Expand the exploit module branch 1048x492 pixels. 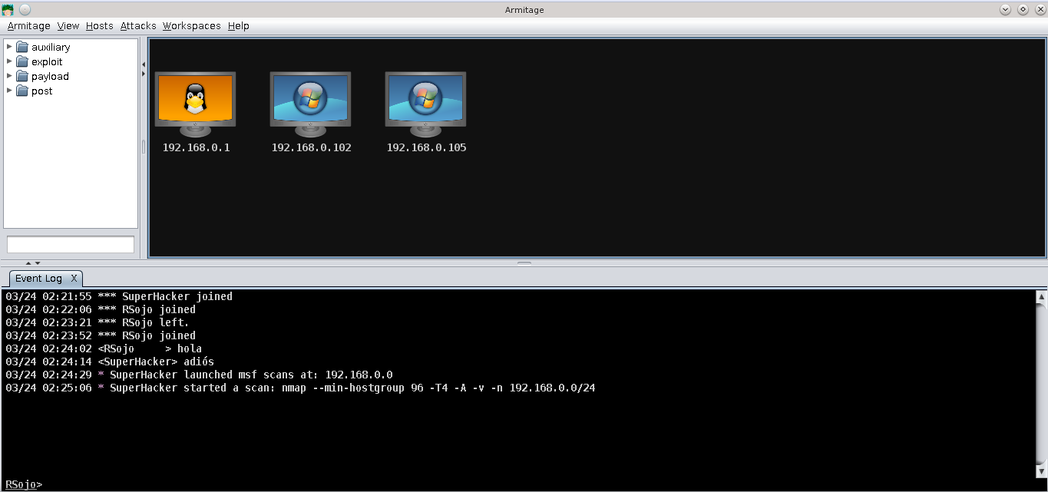click(9, 61)
